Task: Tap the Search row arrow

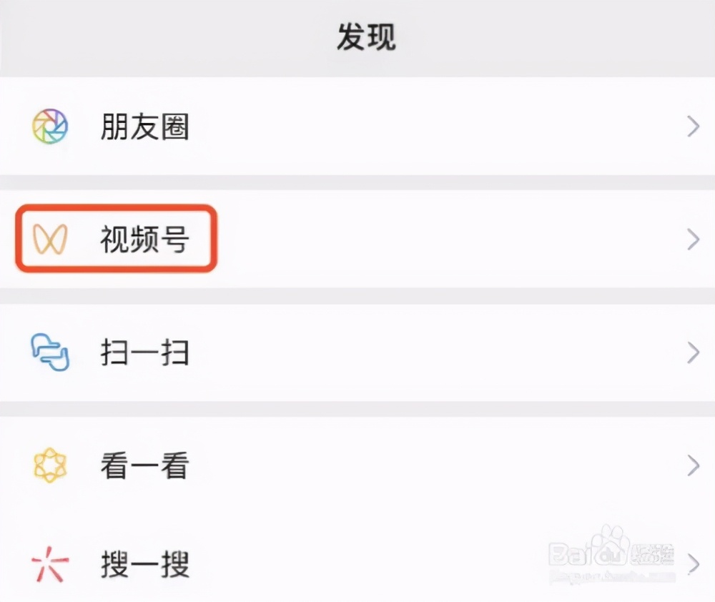Action: click(x=692, y=565)
